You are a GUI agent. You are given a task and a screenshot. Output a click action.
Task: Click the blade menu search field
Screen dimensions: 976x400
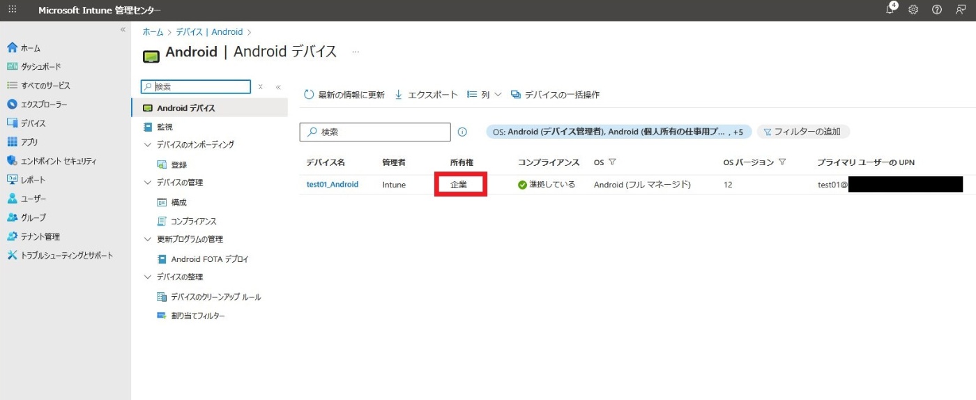[196, 87]
